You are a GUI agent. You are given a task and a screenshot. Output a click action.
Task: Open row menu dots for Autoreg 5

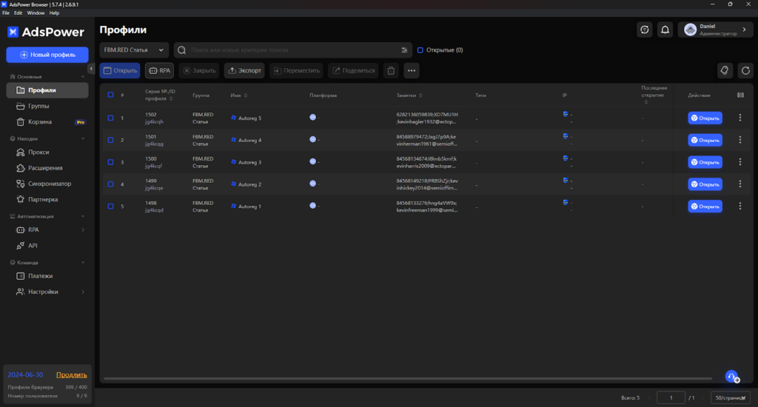740,118
